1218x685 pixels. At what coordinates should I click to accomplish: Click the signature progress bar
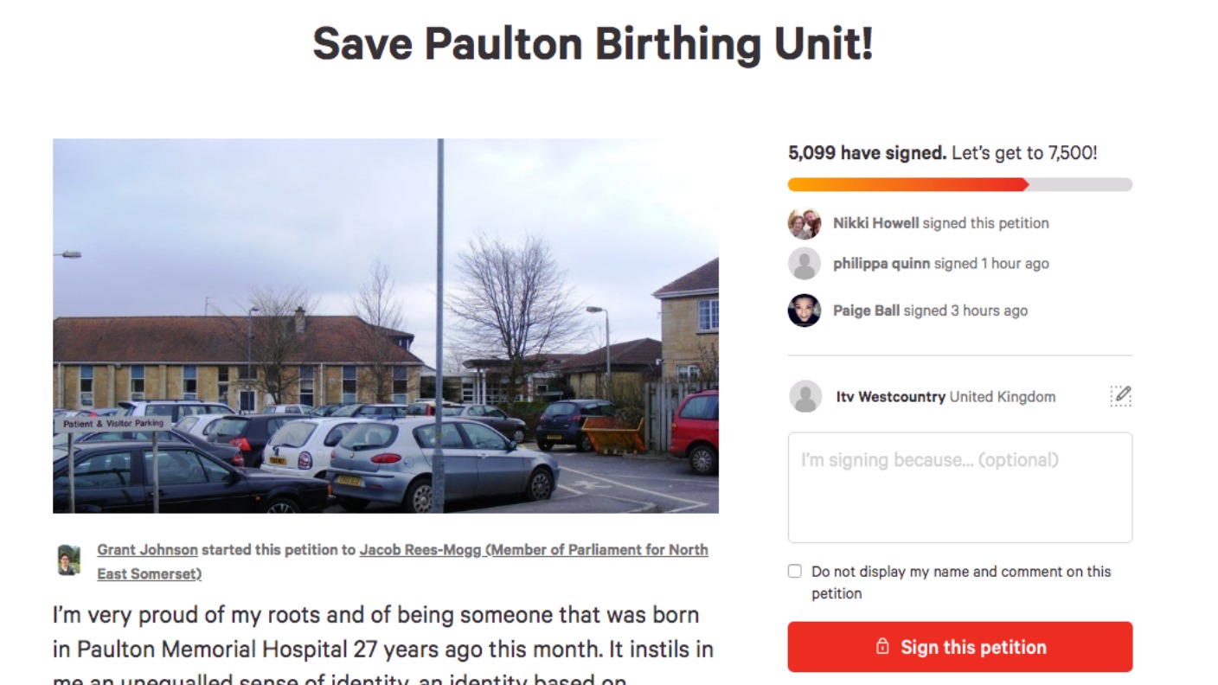tap(960, 184)
